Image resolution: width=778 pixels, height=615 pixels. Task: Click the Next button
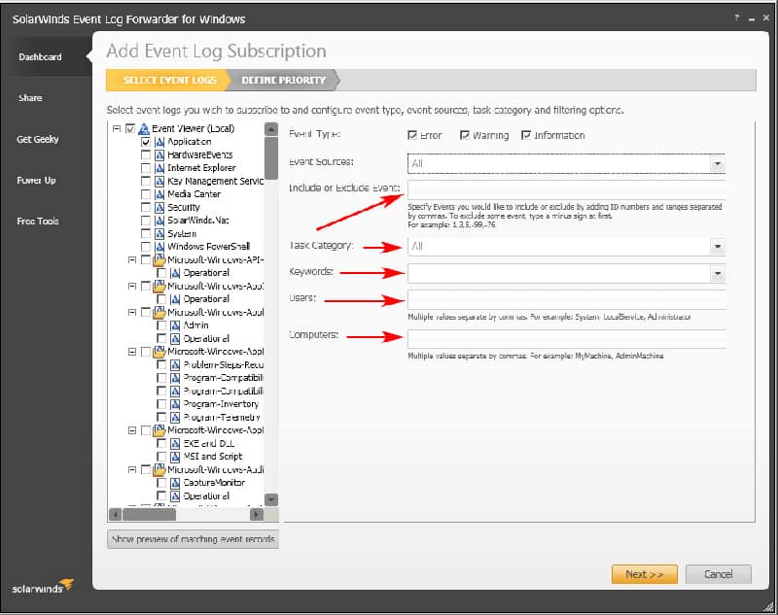coord(644,574)
